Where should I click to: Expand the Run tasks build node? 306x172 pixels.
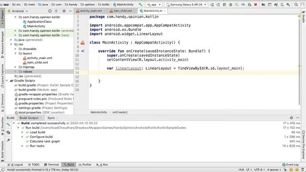pyautogui.click(x=22, y=146)
